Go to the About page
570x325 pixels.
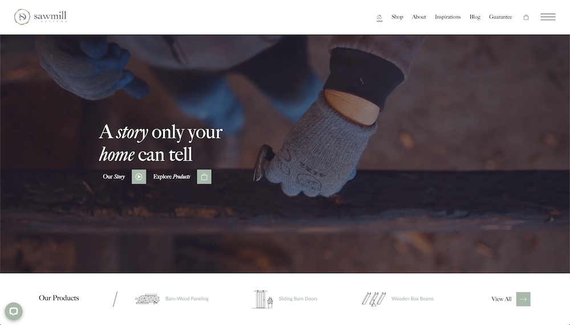(x=419, y=17)
